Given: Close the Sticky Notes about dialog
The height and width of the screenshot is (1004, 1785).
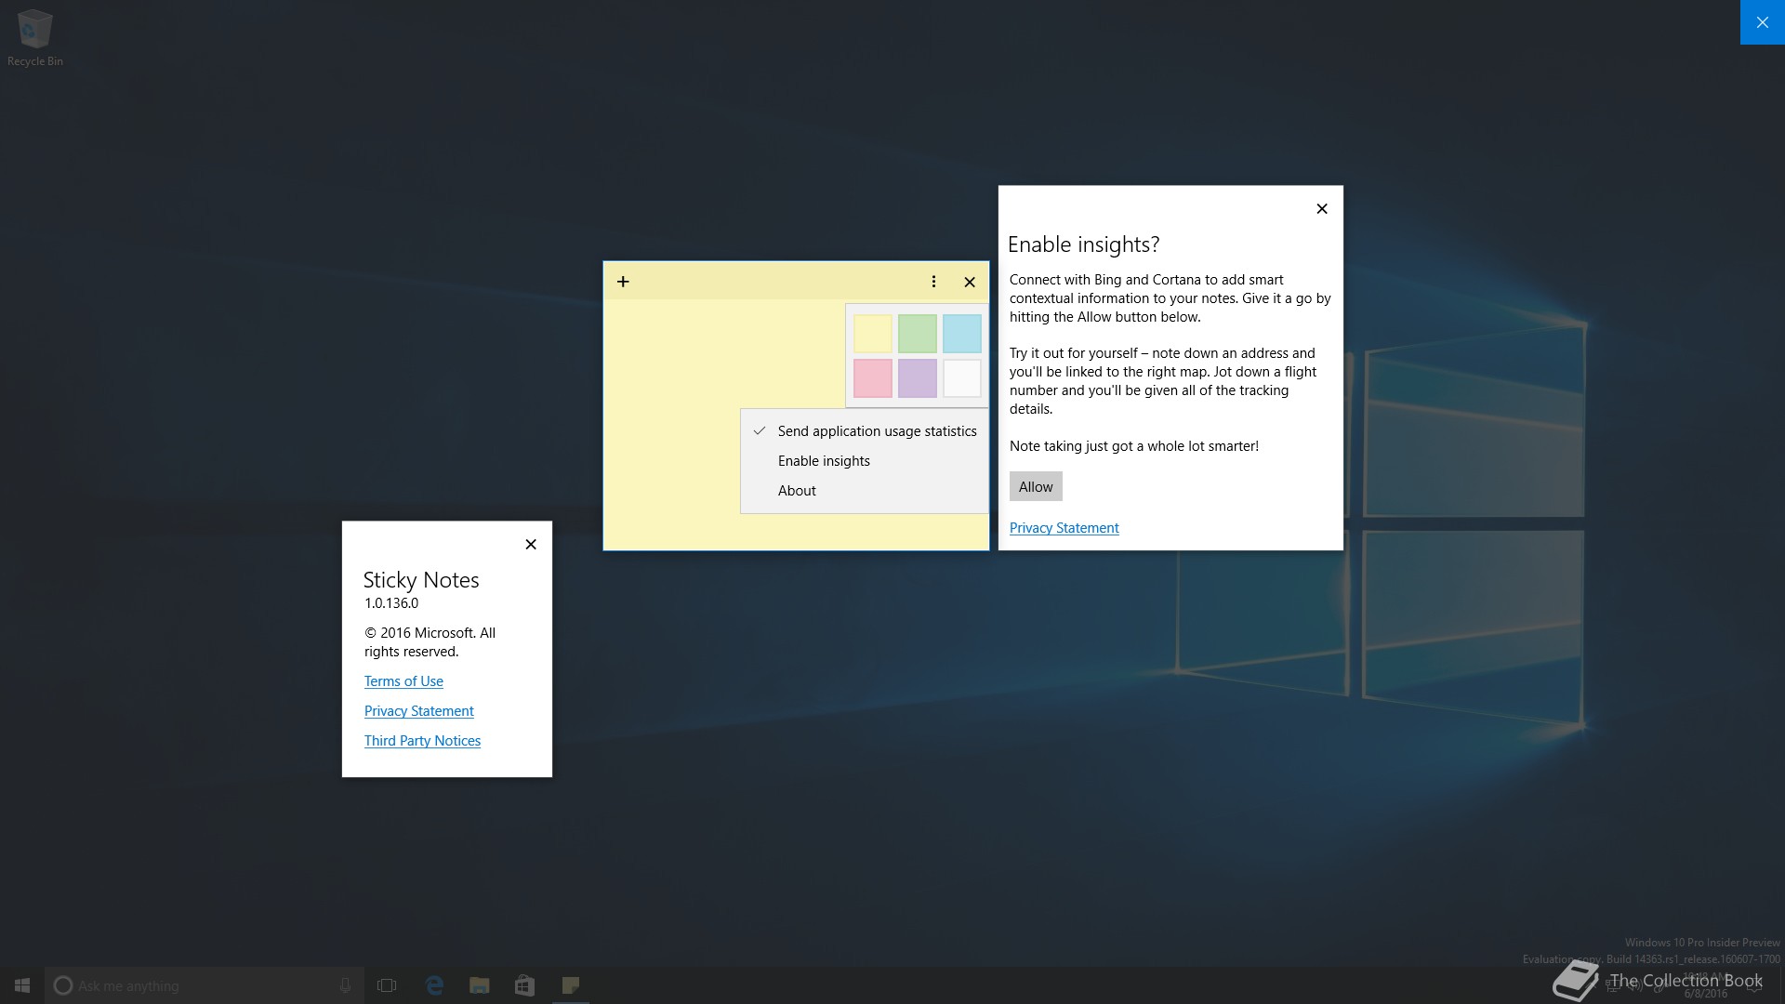Looking at the screenshot, I should click(531, 545).
